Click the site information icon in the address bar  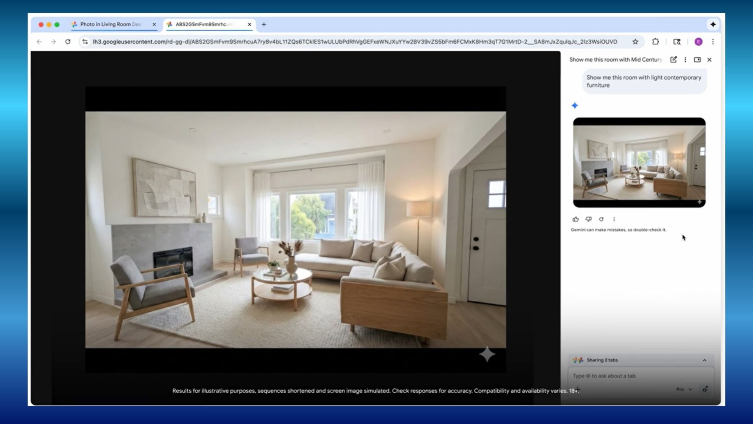pyautogui.click(x=85, y=42)
